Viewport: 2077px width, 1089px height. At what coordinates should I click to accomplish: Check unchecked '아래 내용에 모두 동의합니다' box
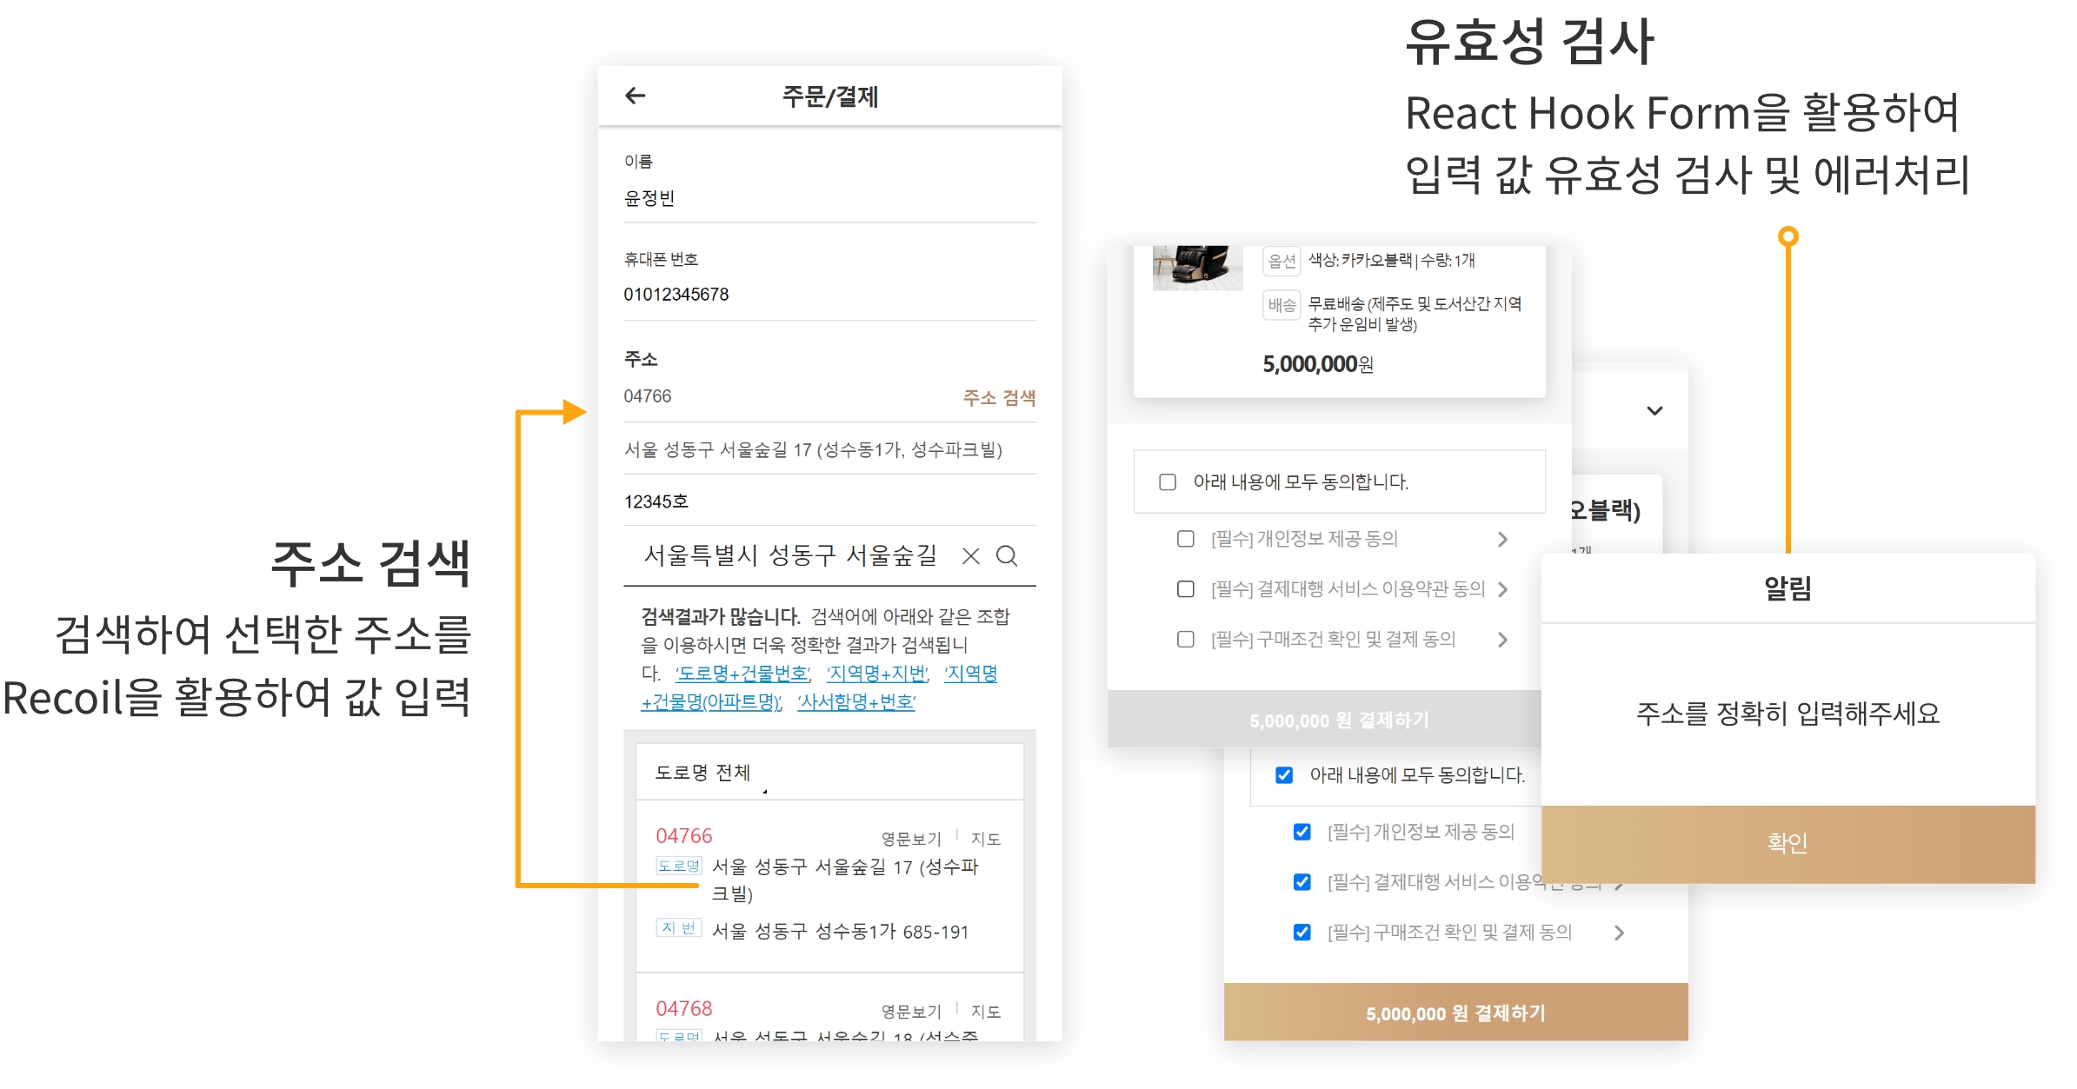point(1168,481)
